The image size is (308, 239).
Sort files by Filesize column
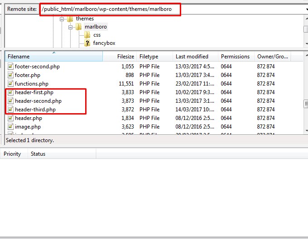(x=125, y=57)
